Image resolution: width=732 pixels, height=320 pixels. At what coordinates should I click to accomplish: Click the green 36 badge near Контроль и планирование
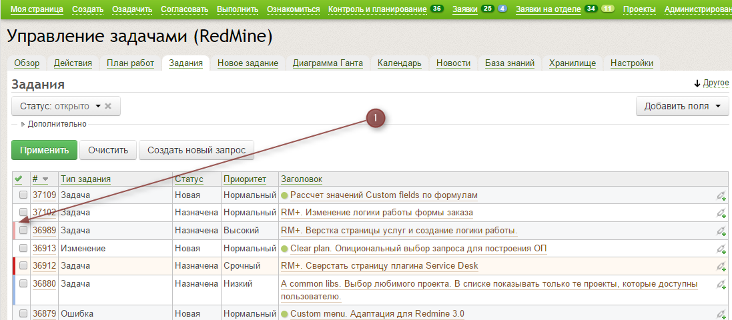click(x=436, y=9)
